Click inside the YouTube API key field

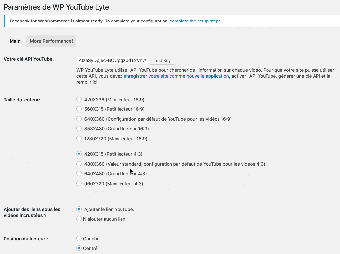tap(112, 60)
